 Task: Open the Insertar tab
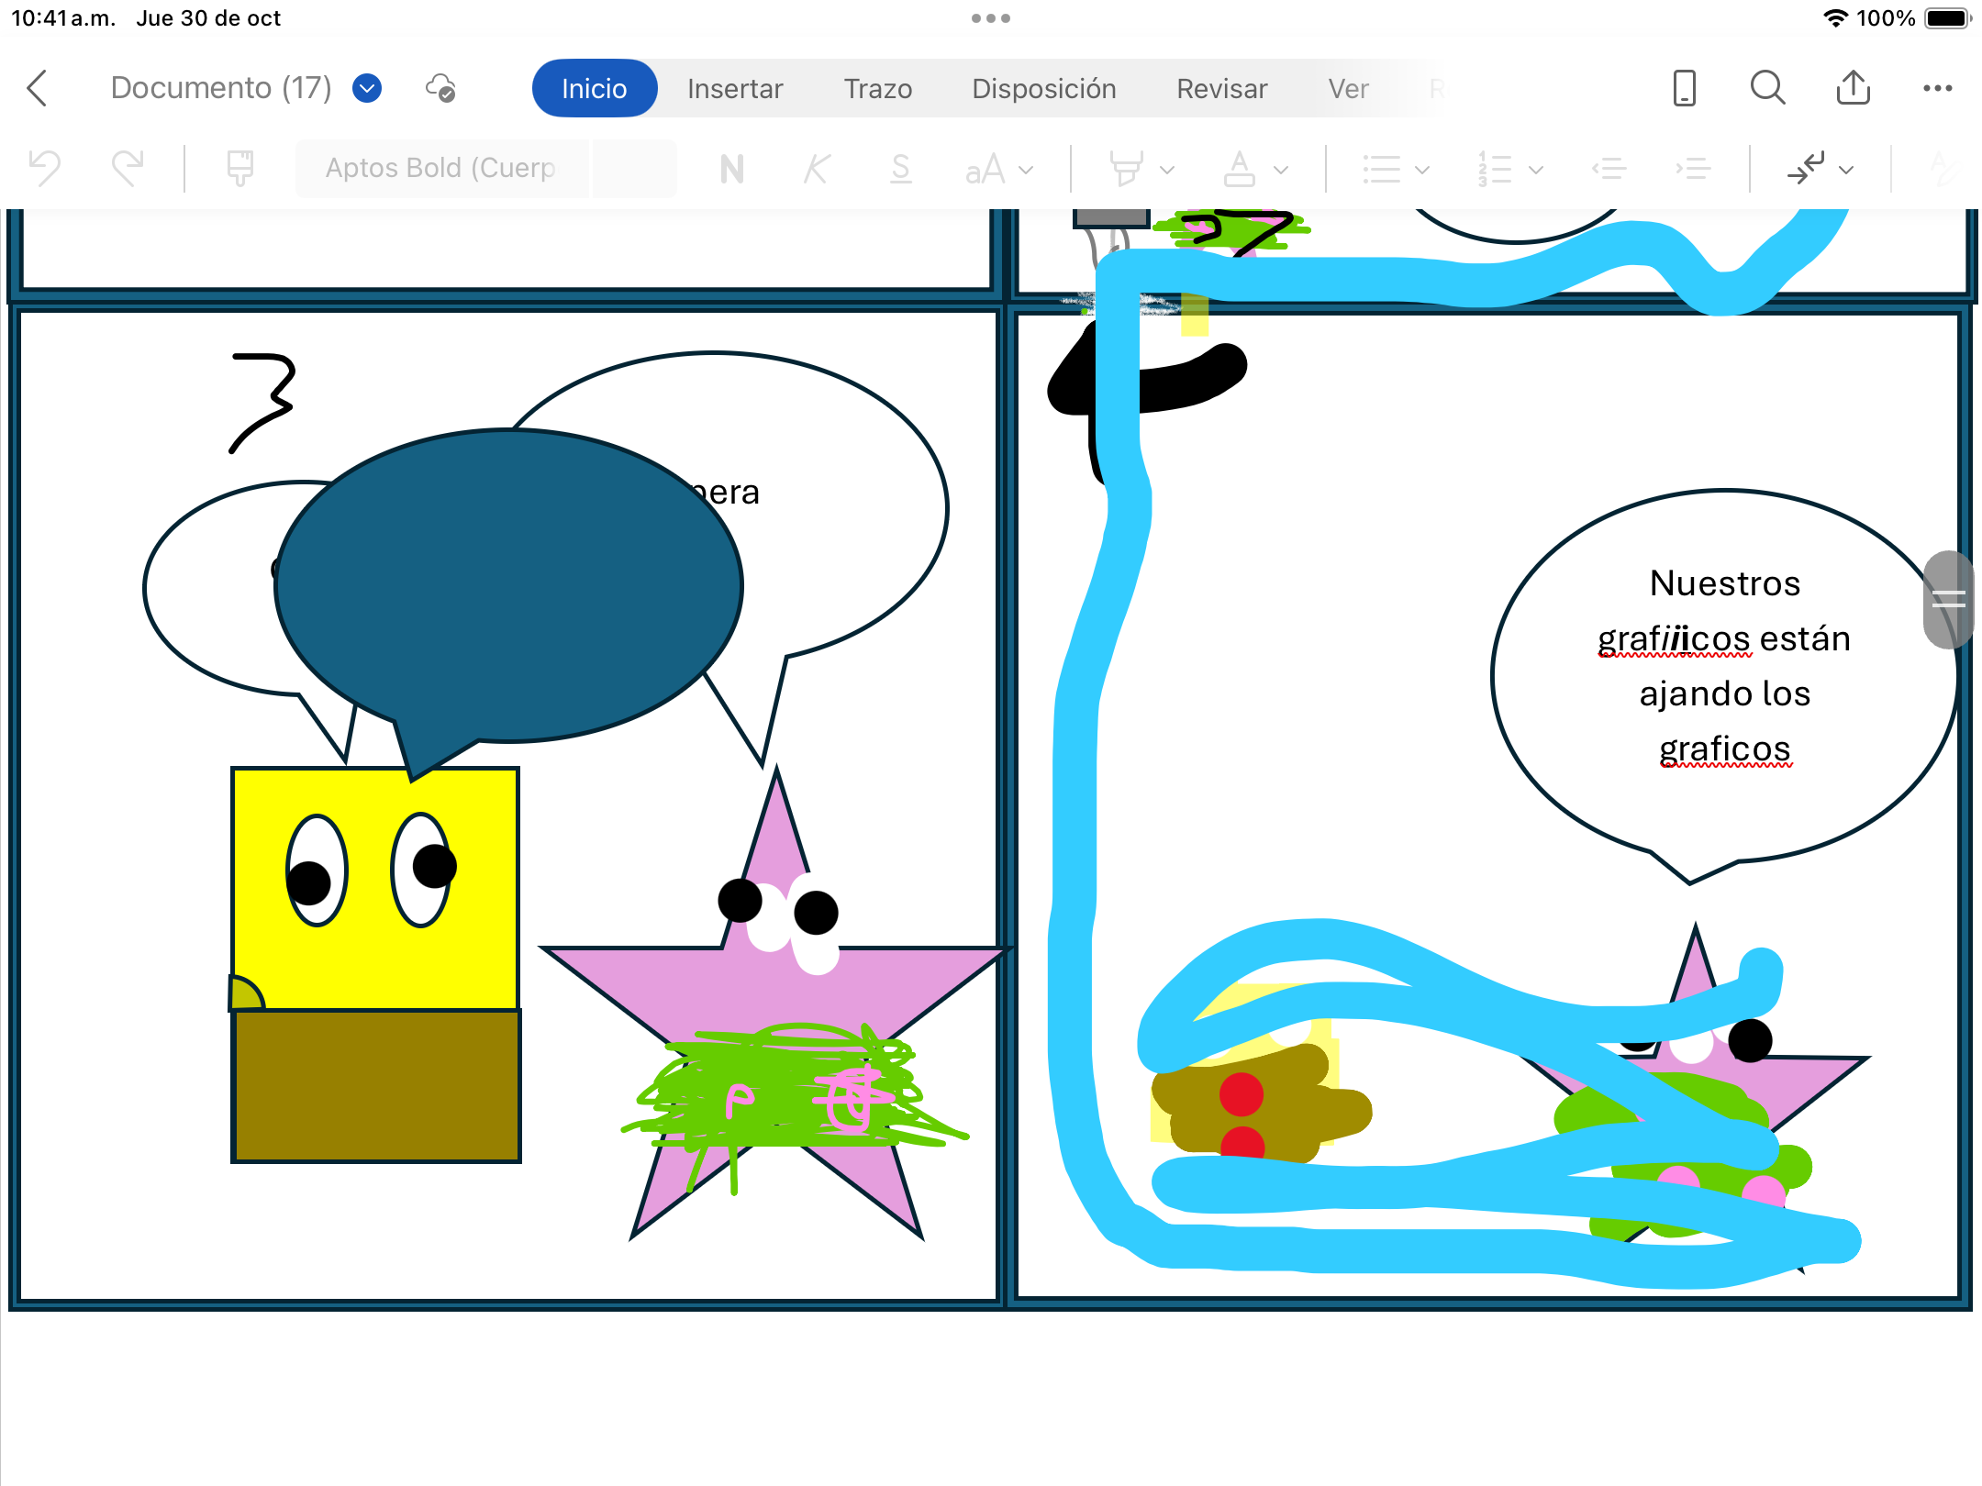click(x=735, y=89)
